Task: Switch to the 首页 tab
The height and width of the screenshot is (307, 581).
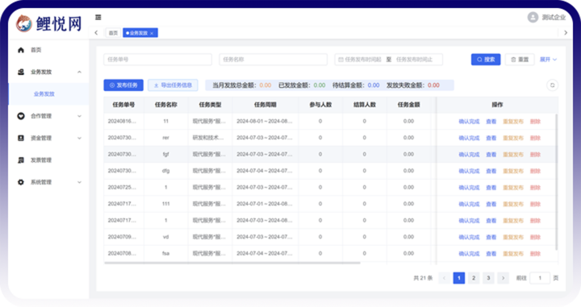Action: pyautogui.click(x=113, y=33)
